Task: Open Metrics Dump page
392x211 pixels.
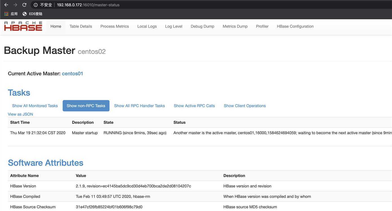Action: tap(235, 26)
